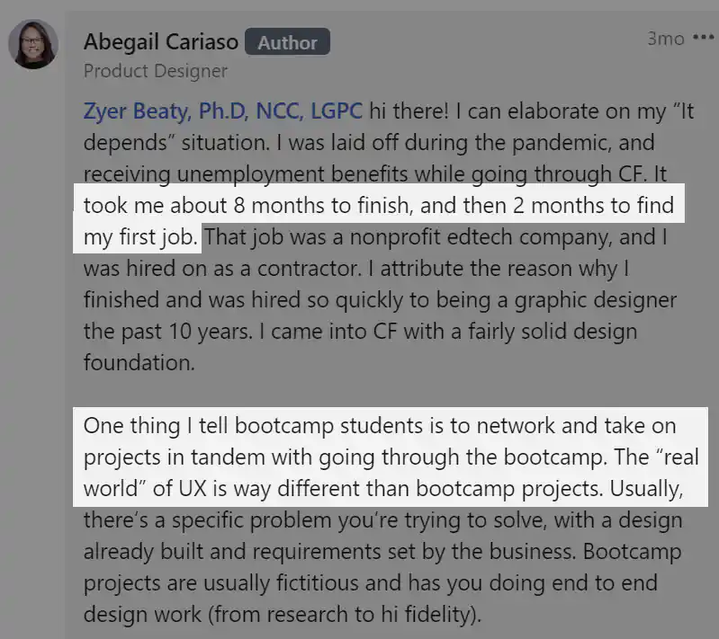
Task: Click highlighted line "projects in tandem with going"
Action: click(391, 457)
